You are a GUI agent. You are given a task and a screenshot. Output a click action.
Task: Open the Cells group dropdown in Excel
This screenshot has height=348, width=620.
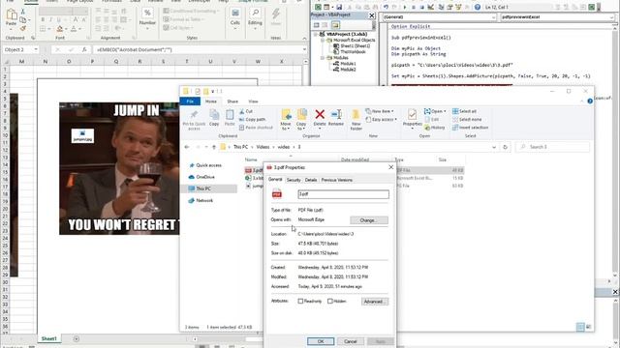234,18
